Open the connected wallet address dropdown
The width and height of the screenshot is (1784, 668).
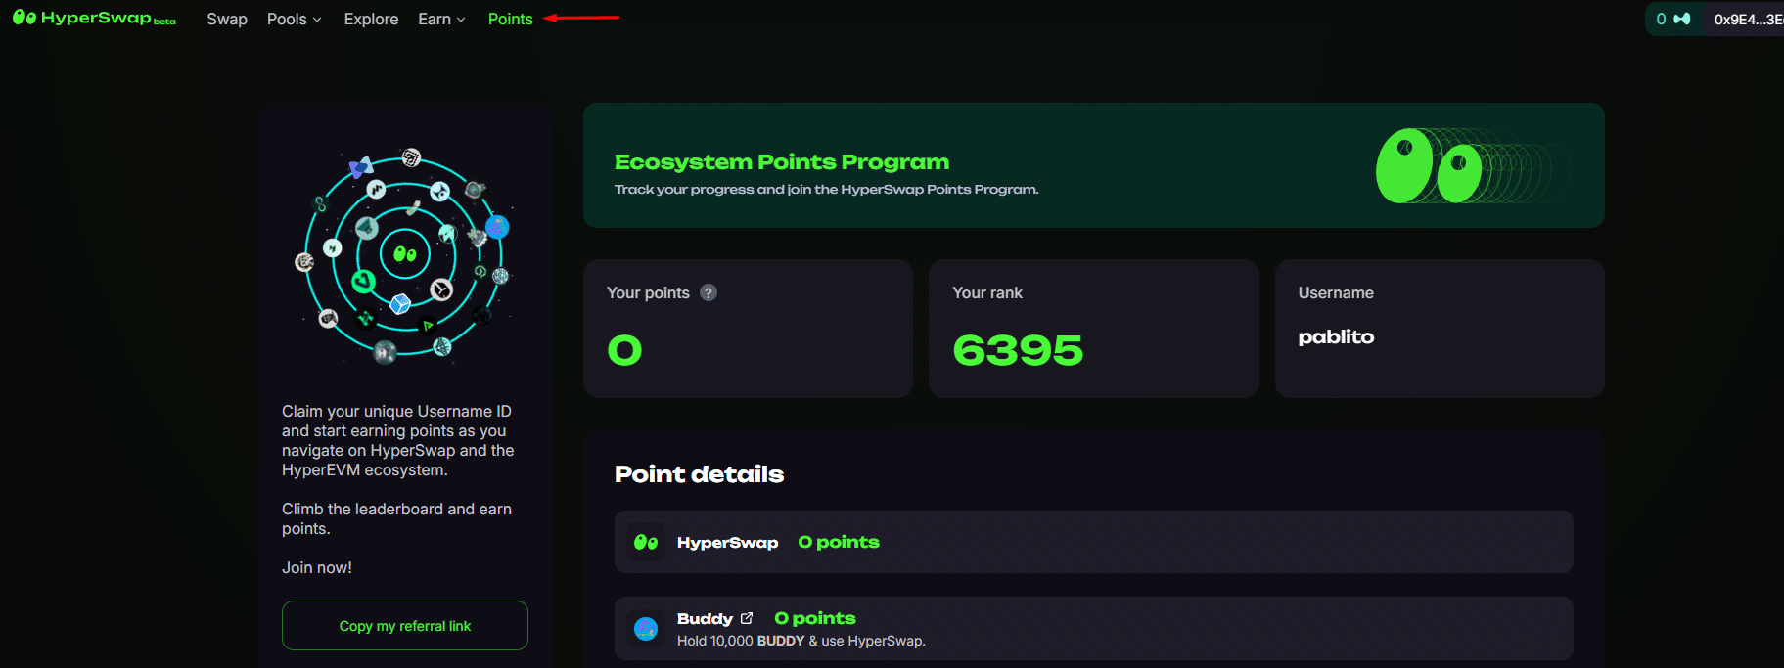[1748, 19]
